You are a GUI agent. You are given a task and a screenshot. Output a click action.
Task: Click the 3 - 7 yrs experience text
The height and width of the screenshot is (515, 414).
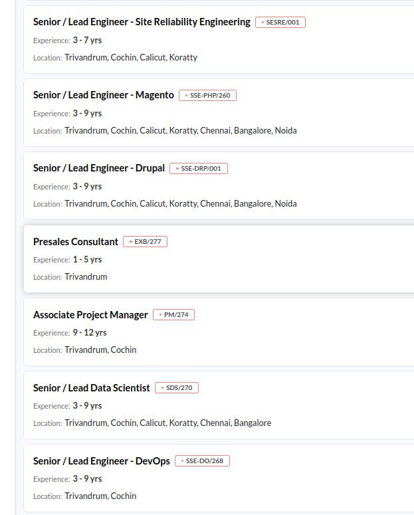(88, 40)
